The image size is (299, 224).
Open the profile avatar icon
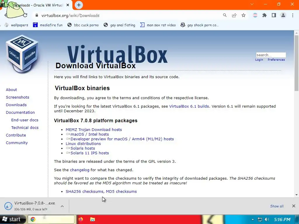pyautogui.click(x=283, y=15)
